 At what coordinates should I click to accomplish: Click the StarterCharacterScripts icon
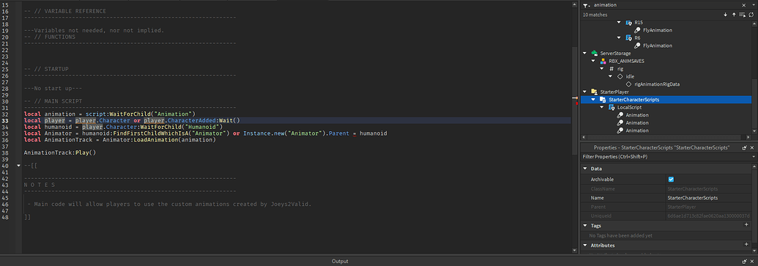(x=603, y=100)
